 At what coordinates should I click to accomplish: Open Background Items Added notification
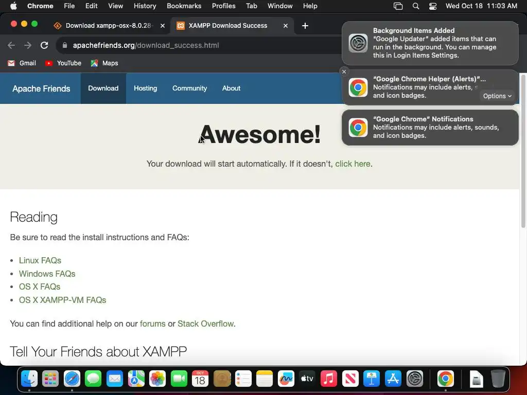(x=430, y=43)
